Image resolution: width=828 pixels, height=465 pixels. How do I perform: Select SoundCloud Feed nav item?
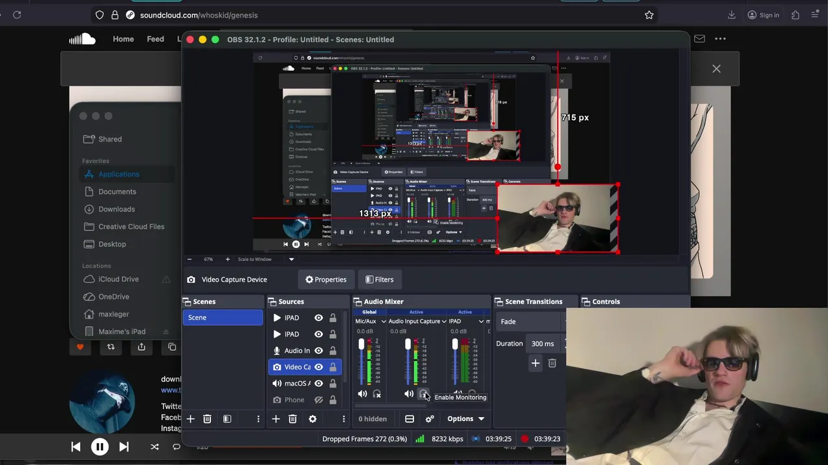(155, 39)
